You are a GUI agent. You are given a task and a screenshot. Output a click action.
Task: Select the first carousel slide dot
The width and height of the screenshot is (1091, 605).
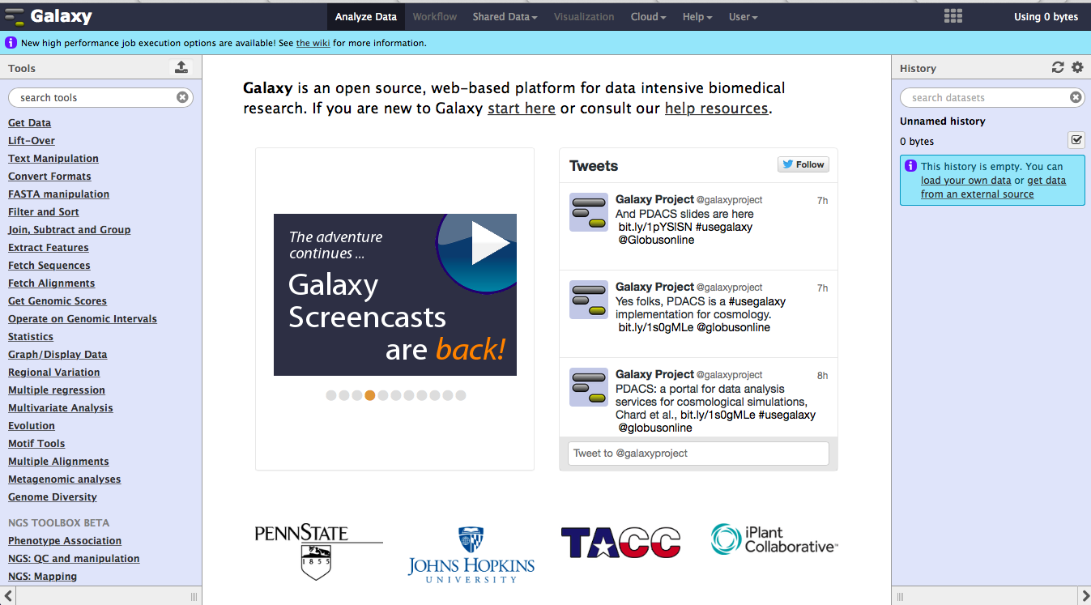coord(331,395)
